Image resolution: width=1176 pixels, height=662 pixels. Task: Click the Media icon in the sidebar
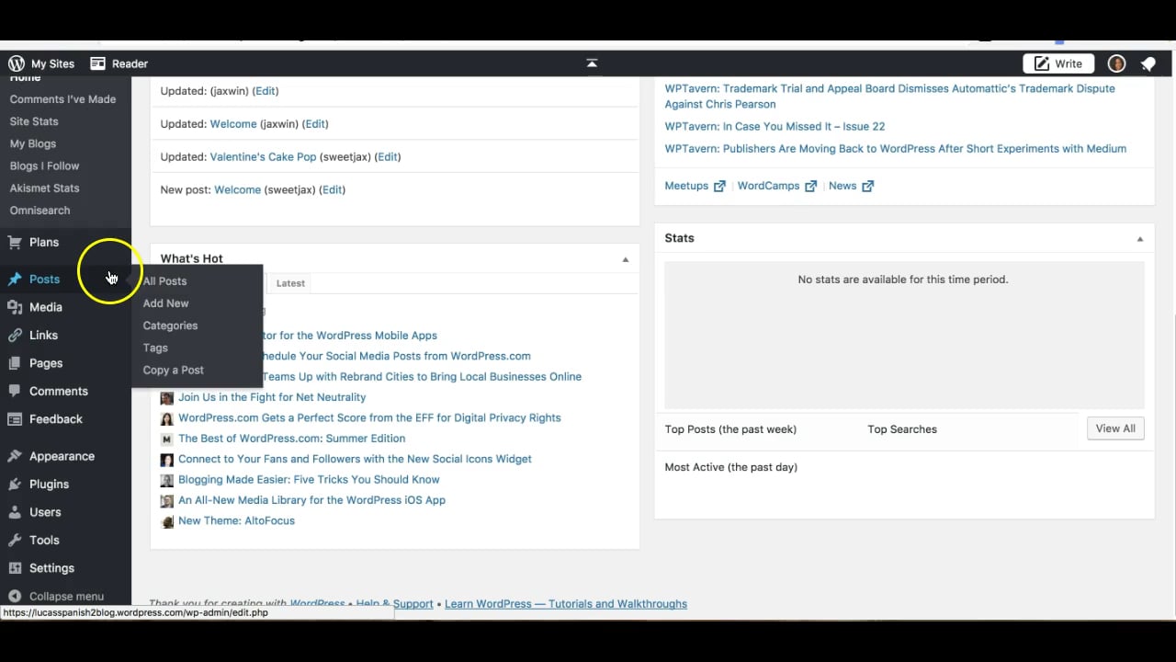pyautogui.click(x=15, y=307)
